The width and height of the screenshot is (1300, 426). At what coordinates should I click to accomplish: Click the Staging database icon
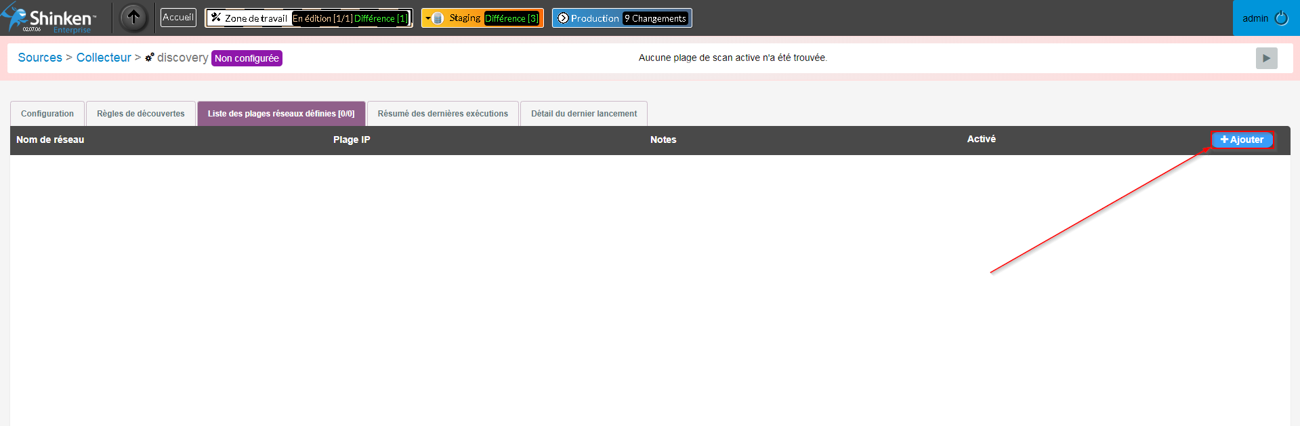[x=438, y=18]
